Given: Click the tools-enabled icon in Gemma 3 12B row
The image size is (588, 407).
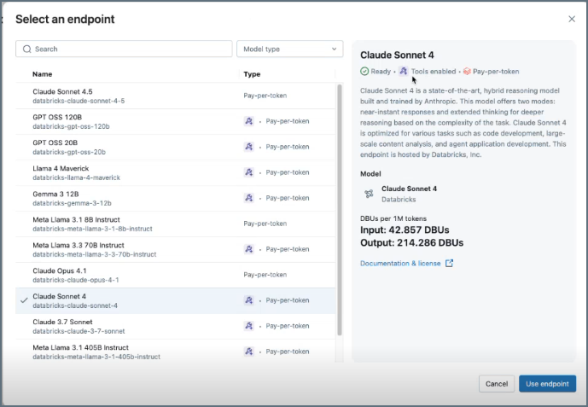Looking at the screenshot, I should (x=249, y=198).
